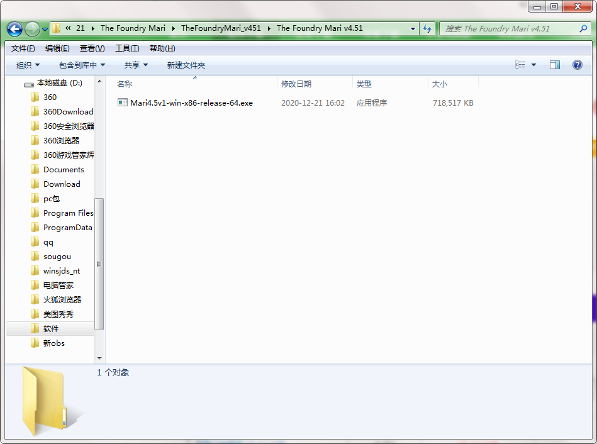Click the address bar folder icon
The width and height of the screenshot is (597, 444).
57,28
